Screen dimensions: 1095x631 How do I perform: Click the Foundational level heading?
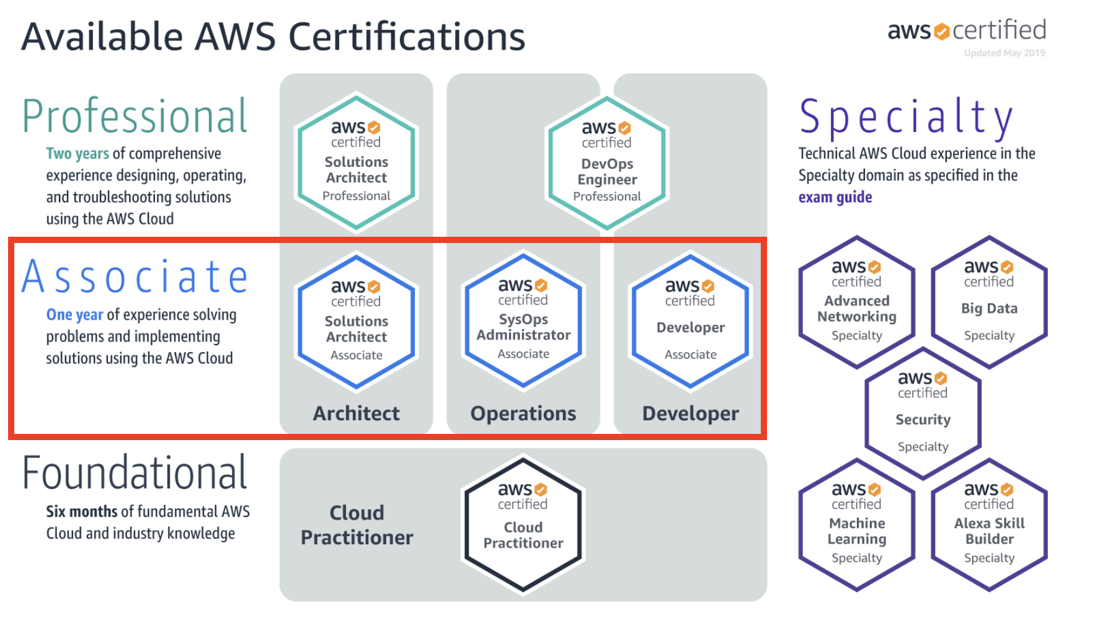click(135, 473)
